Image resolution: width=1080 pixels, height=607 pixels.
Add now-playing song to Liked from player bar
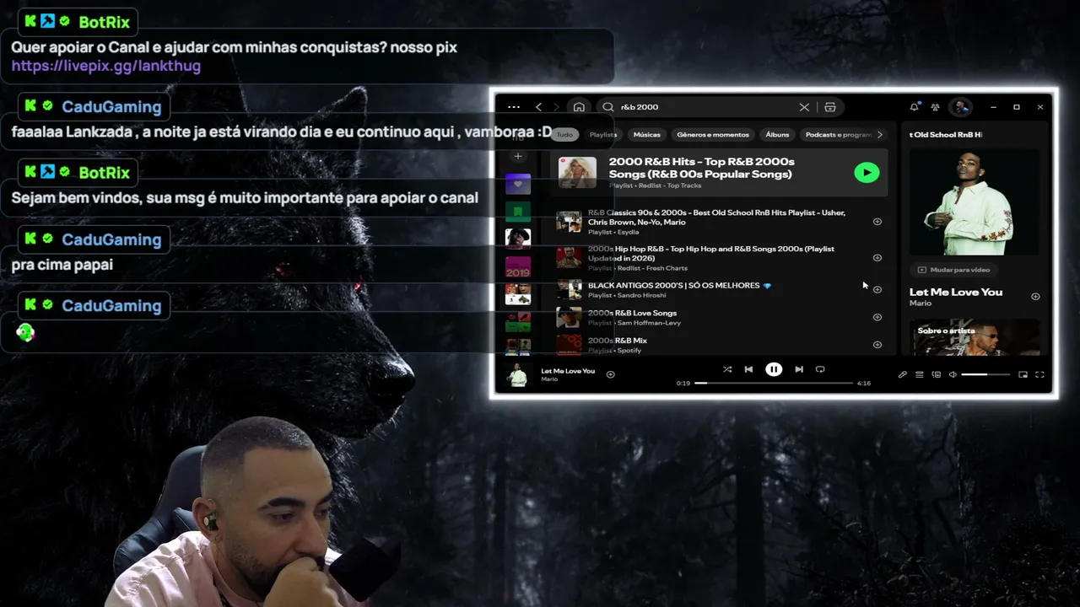coord(610,374)
